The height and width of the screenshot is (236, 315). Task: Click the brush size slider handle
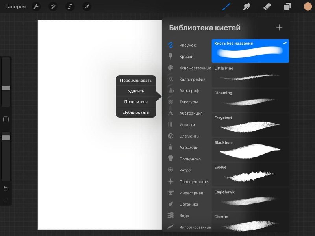click(6, 88)
